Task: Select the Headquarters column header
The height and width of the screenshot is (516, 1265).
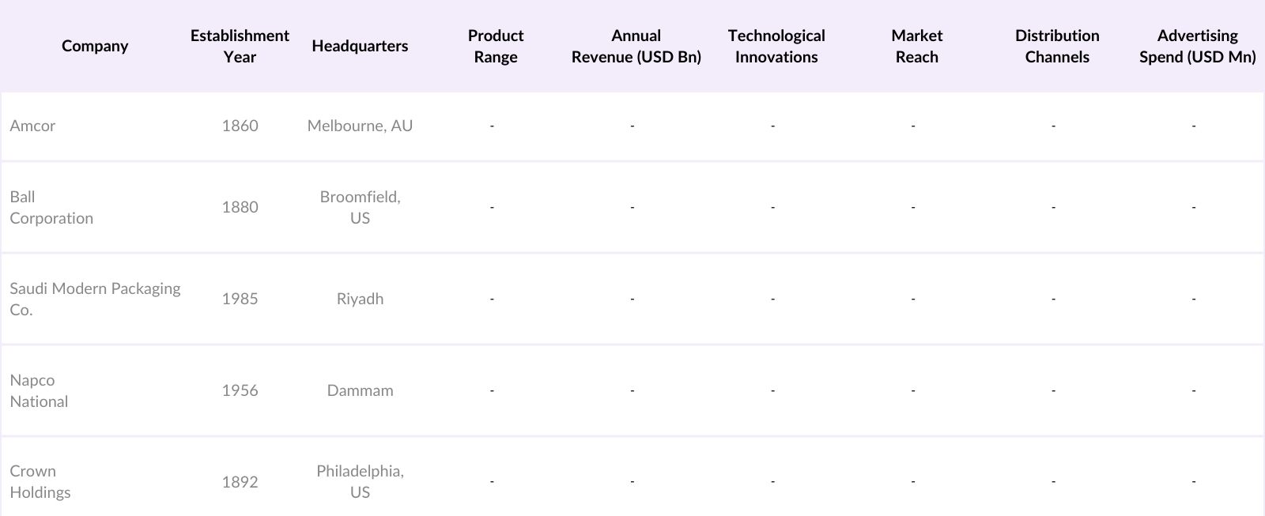Action: [x=360, y=46]
